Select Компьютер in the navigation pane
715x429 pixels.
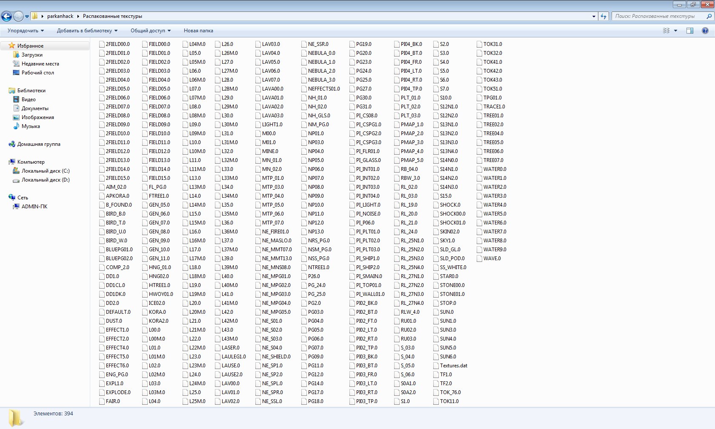click(31, 162)
